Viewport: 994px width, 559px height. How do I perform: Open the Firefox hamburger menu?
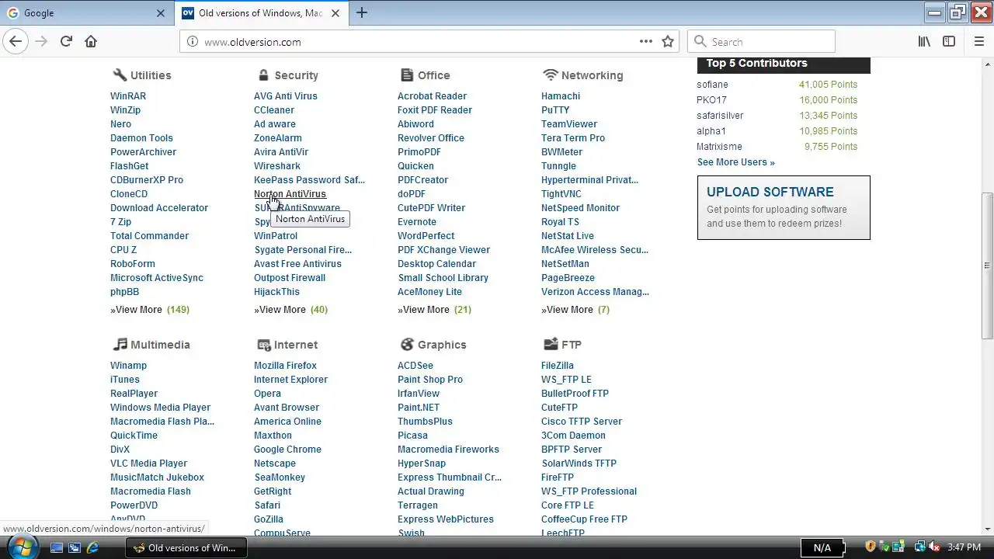[x=979, y=42]
